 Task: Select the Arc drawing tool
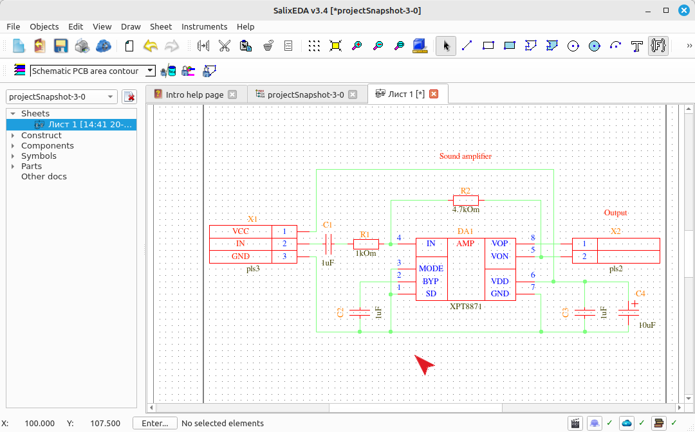616,46
